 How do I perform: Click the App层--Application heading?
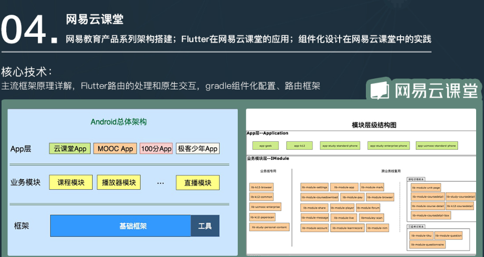tap(267, 133)
